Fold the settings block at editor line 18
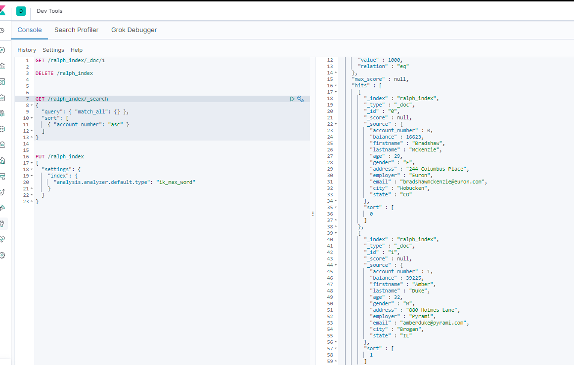This screenshot has width=574, height=365. tap(32, 170)
